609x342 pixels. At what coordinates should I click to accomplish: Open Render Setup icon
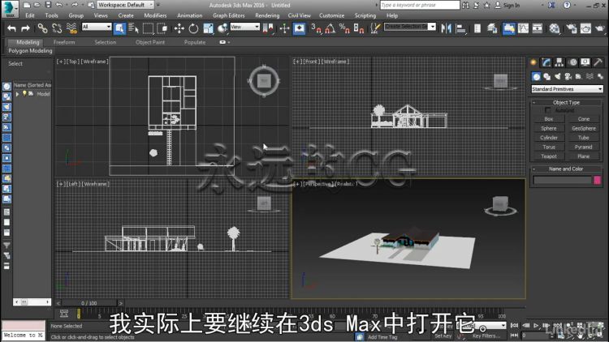tap(572, 28)
